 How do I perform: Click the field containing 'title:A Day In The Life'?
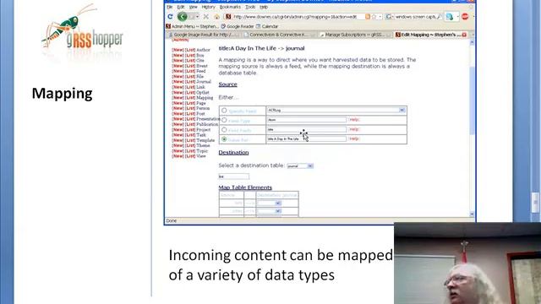(307, 138)
